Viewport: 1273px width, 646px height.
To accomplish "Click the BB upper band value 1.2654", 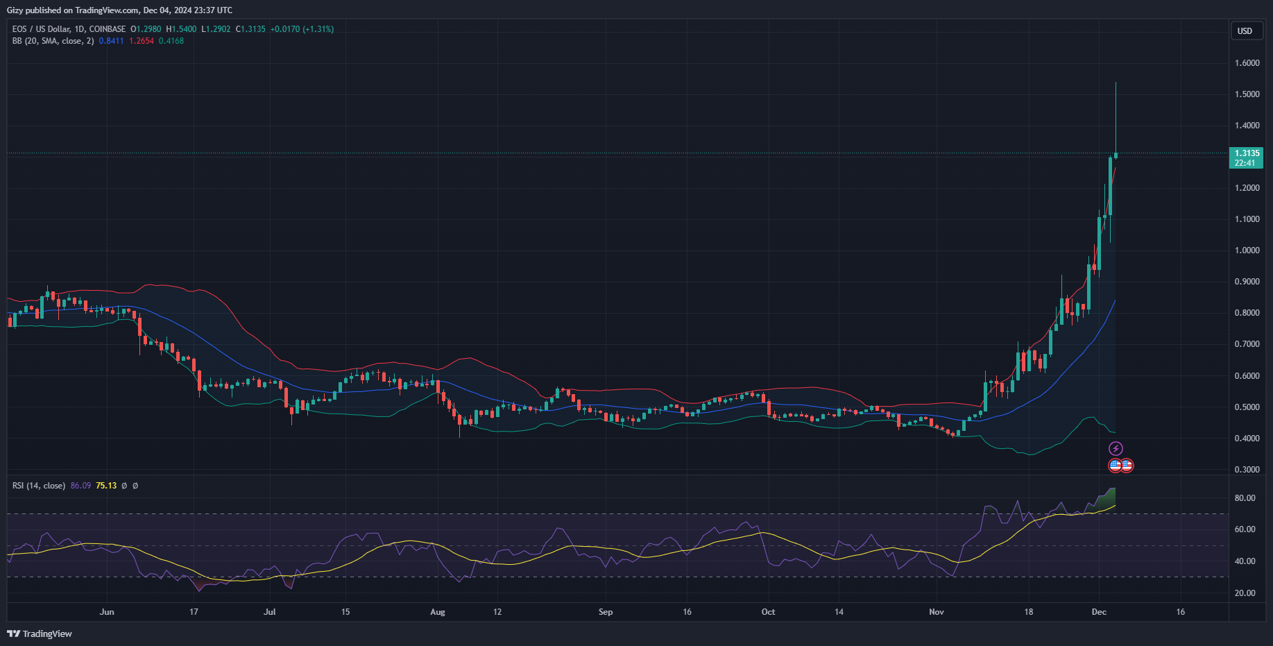I will pos(142,41).
